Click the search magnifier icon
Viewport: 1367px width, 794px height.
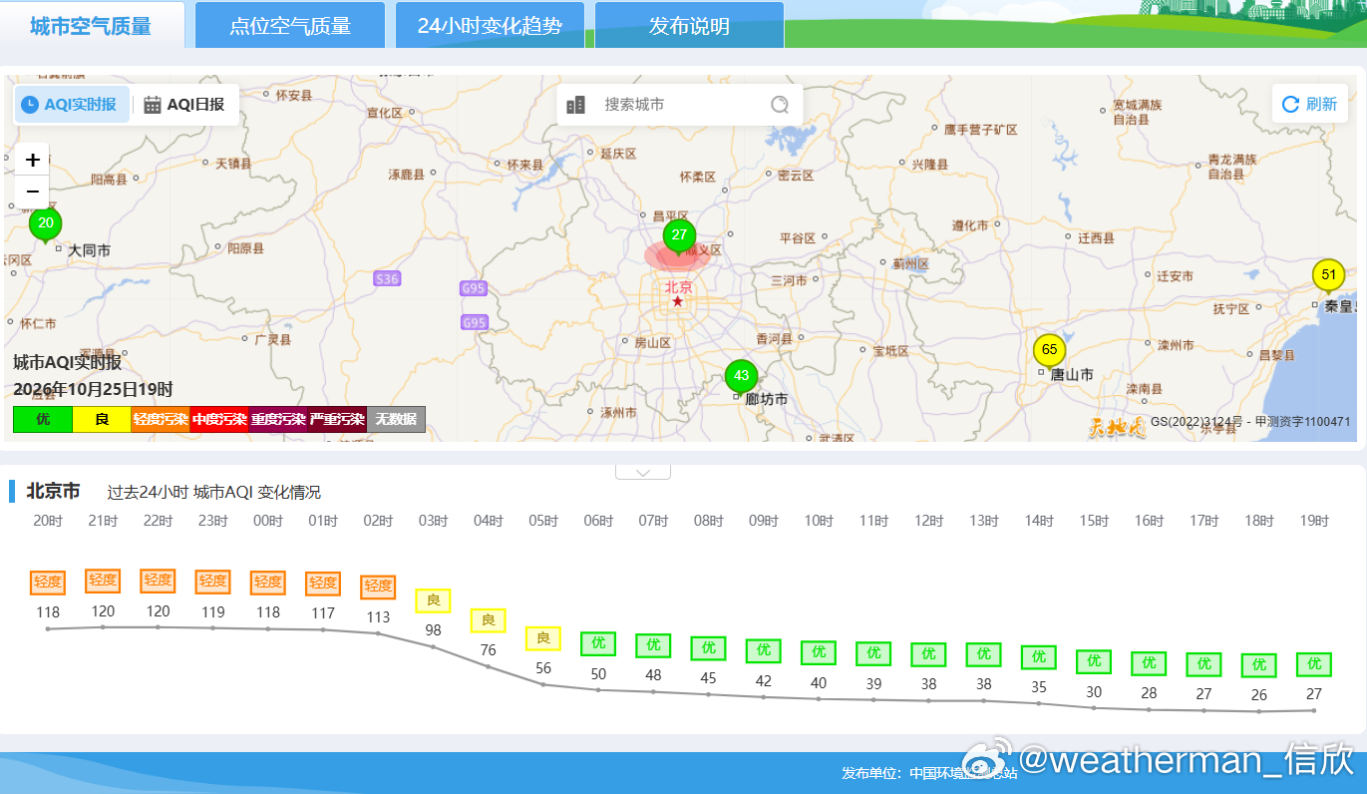coord(780,105)
